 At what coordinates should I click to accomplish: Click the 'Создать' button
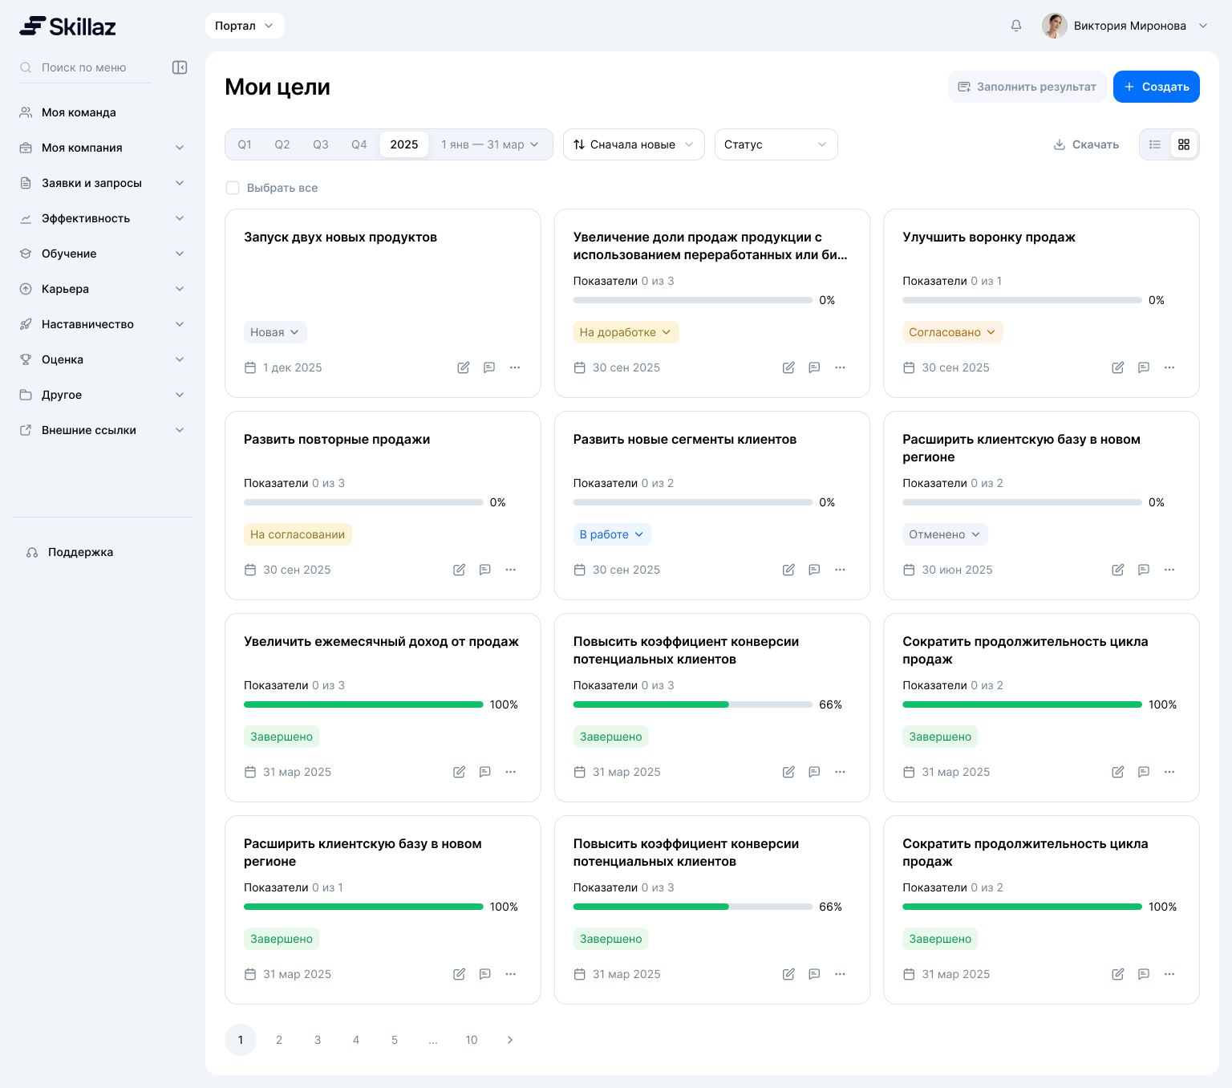(1156, 87)
